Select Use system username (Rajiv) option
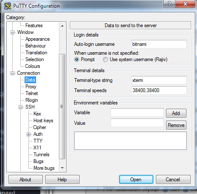This screenshot has width=197, height=194. [x=105, y=59]
